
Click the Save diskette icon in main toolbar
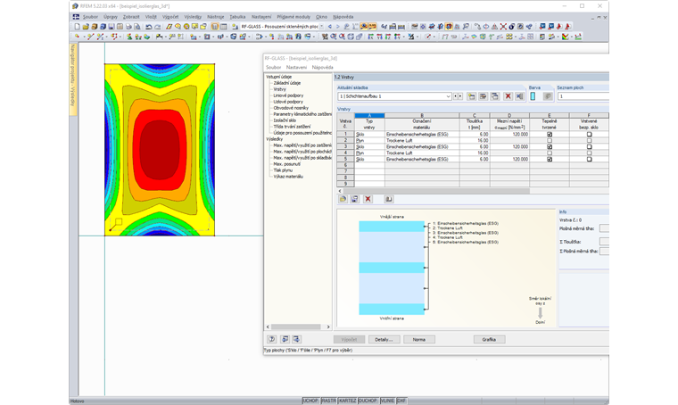[112, 27]
